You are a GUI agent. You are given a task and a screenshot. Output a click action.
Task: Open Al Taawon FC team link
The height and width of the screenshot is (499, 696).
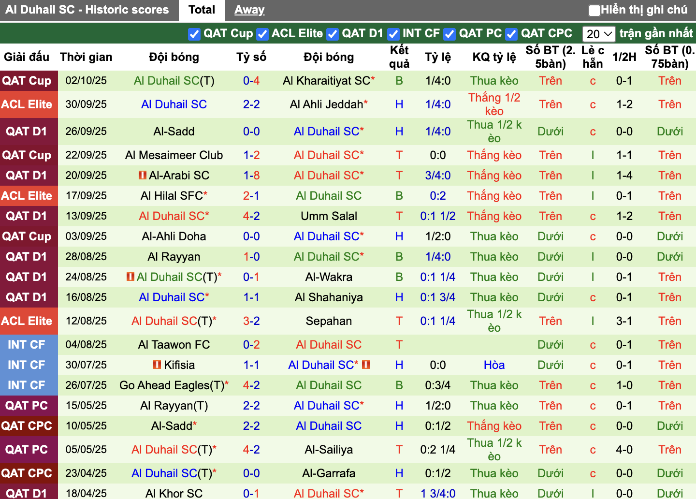[174, 345]
